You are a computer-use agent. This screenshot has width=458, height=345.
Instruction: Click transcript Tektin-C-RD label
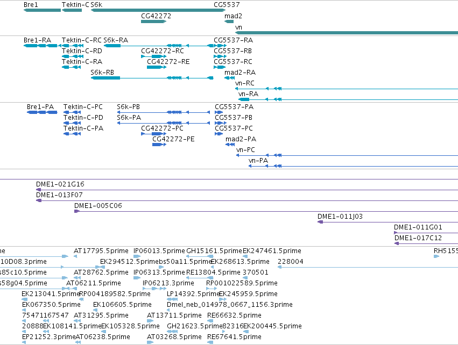(82, 51)
